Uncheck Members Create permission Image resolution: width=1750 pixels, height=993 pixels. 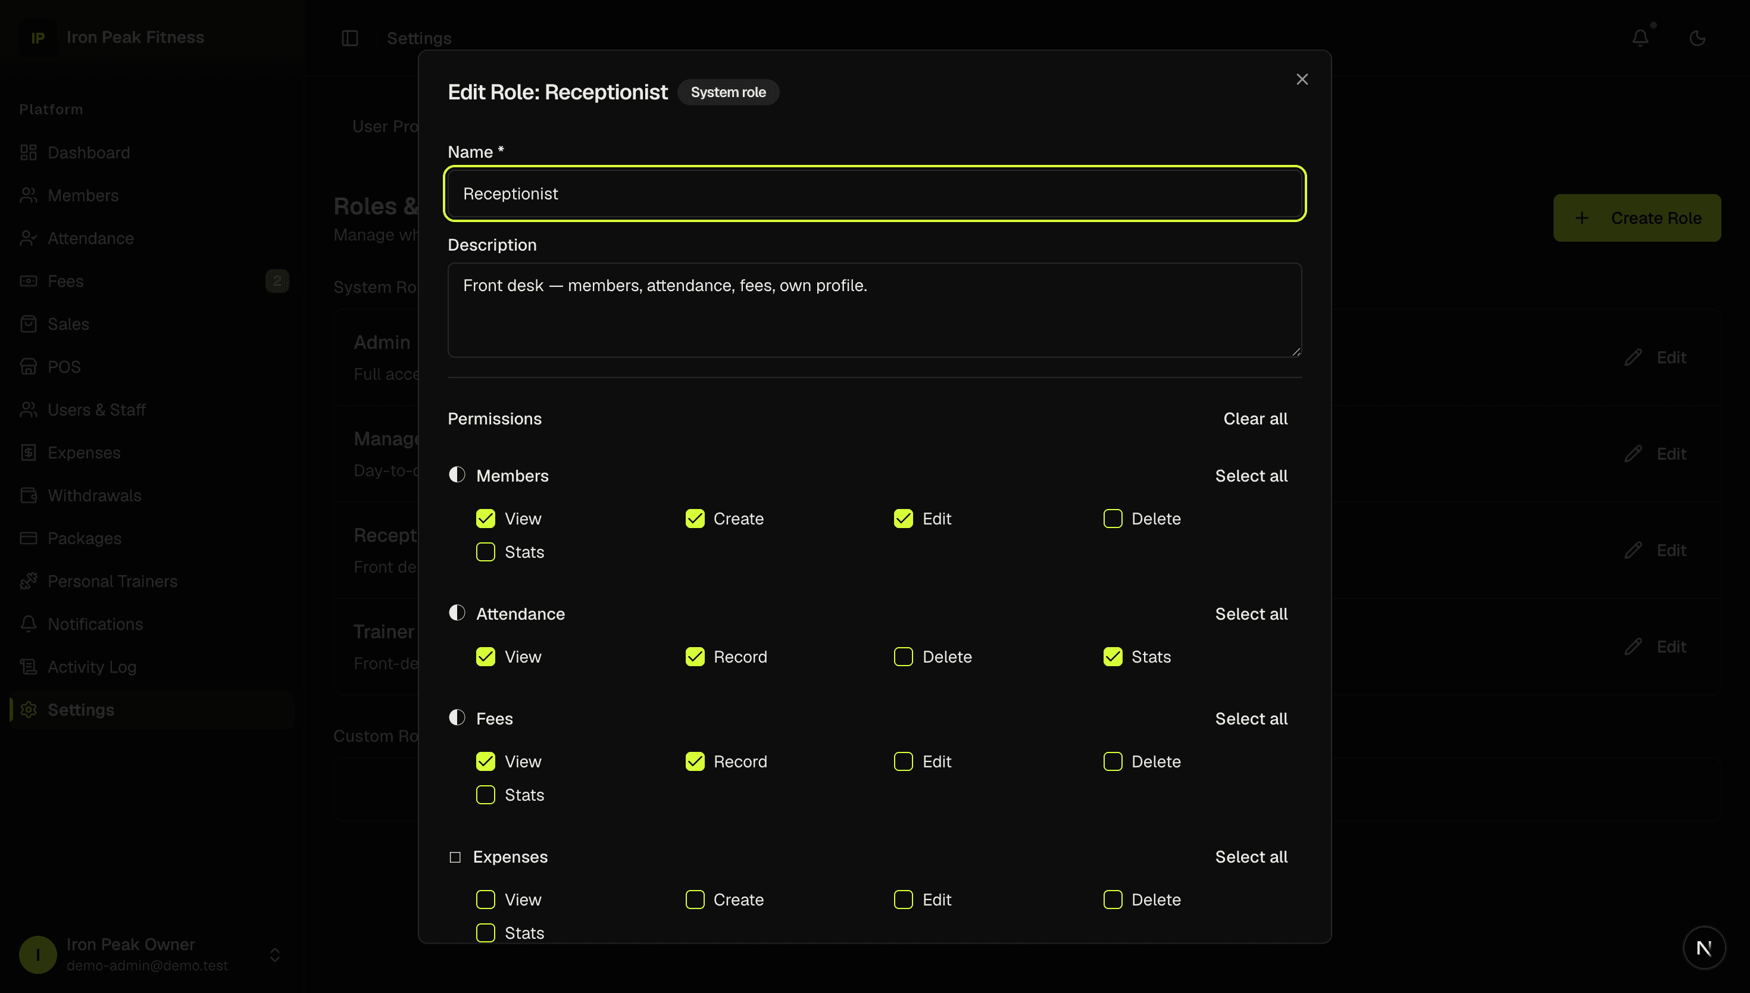695,519
